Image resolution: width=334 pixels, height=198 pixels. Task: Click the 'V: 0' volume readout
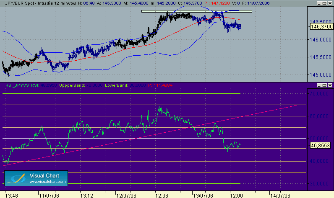coord(235,3)
